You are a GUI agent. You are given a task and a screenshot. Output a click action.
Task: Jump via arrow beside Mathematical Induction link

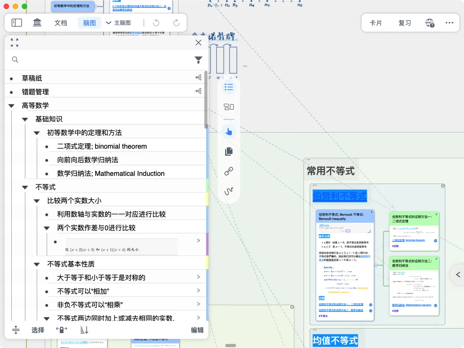click(435, 305)
